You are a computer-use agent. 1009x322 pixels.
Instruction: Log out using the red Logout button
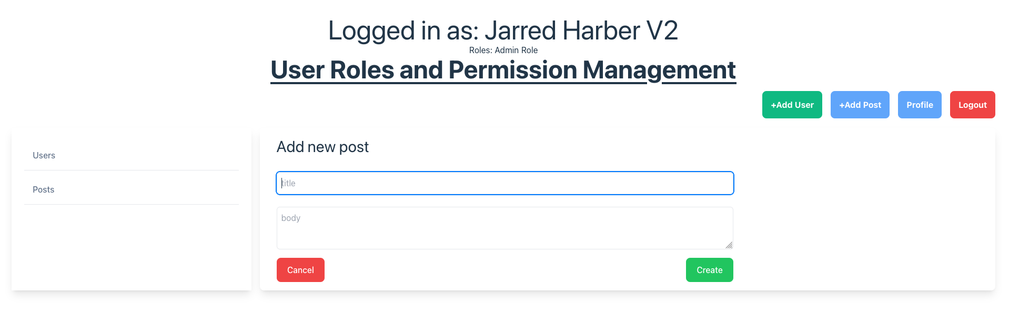[972, 105]
